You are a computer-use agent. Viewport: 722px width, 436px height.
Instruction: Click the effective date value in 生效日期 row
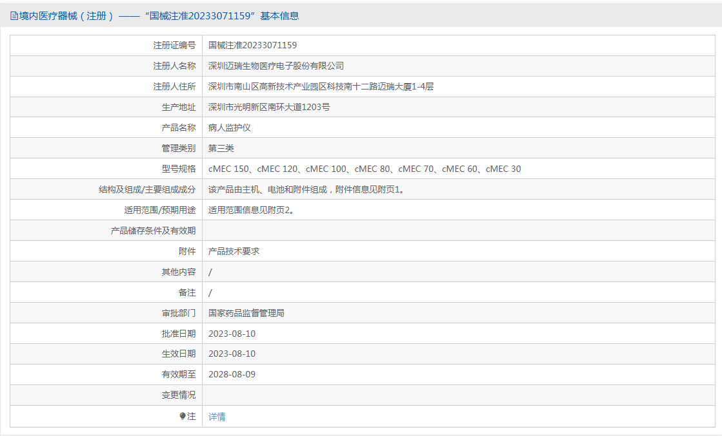pos(232,354)
